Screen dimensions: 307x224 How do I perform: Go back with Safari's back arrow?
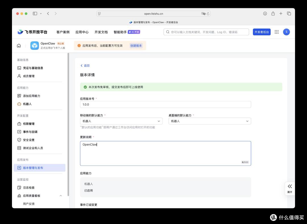pos(48,14)
